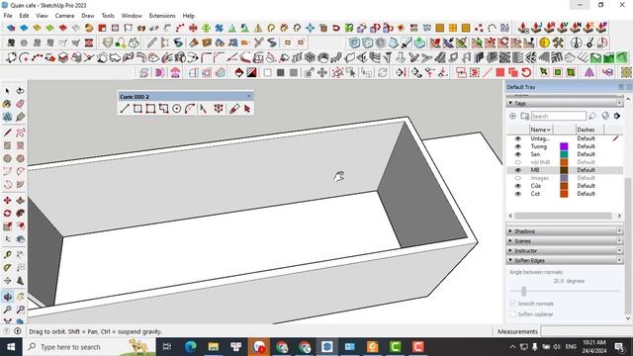Pick the Eraser tool
The width and height of the screenshot is (633, 356).
[20, 104]
